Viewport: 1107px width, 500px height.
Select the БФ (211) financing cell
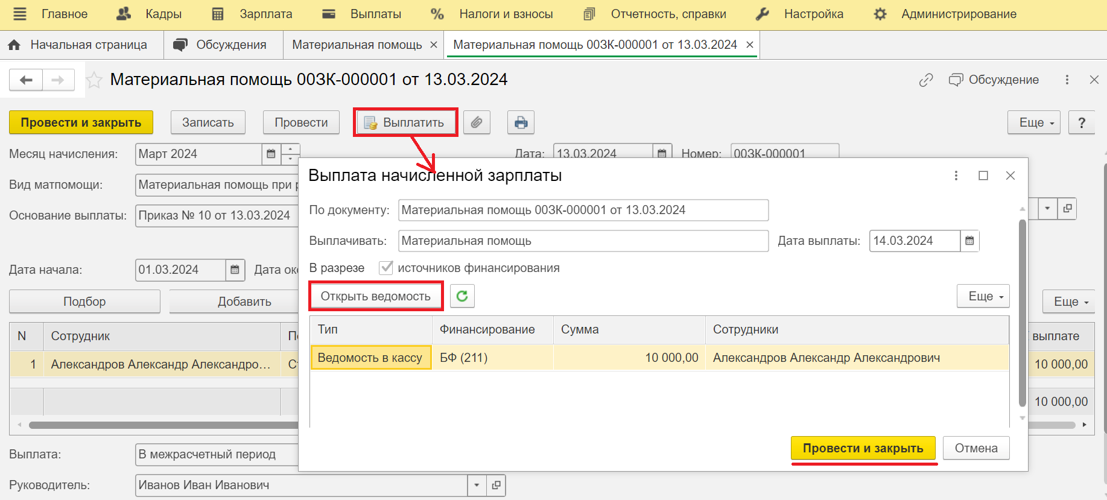[x=493, y=358]
